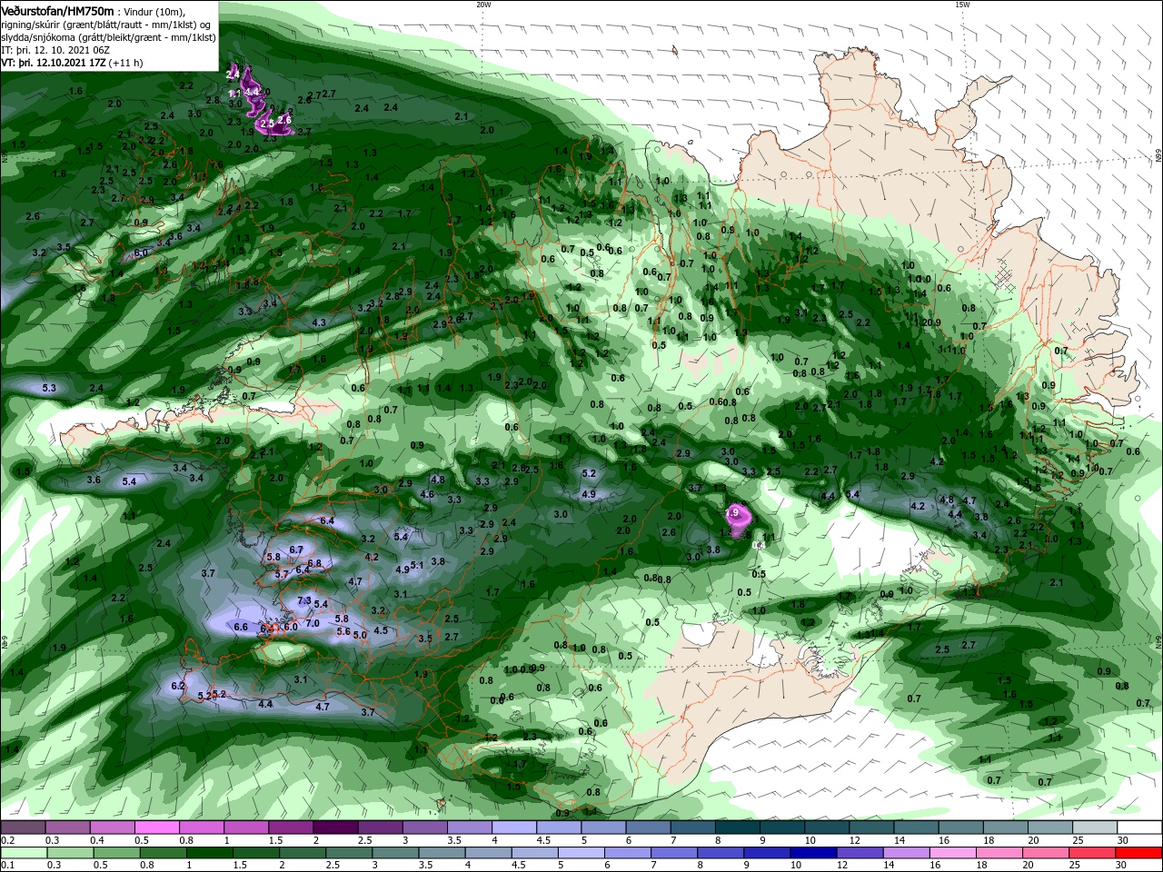
Task: Click darkest purple snow swatch between 2 and 2.5
Action: pyautogui.click(x=335, y=827)
